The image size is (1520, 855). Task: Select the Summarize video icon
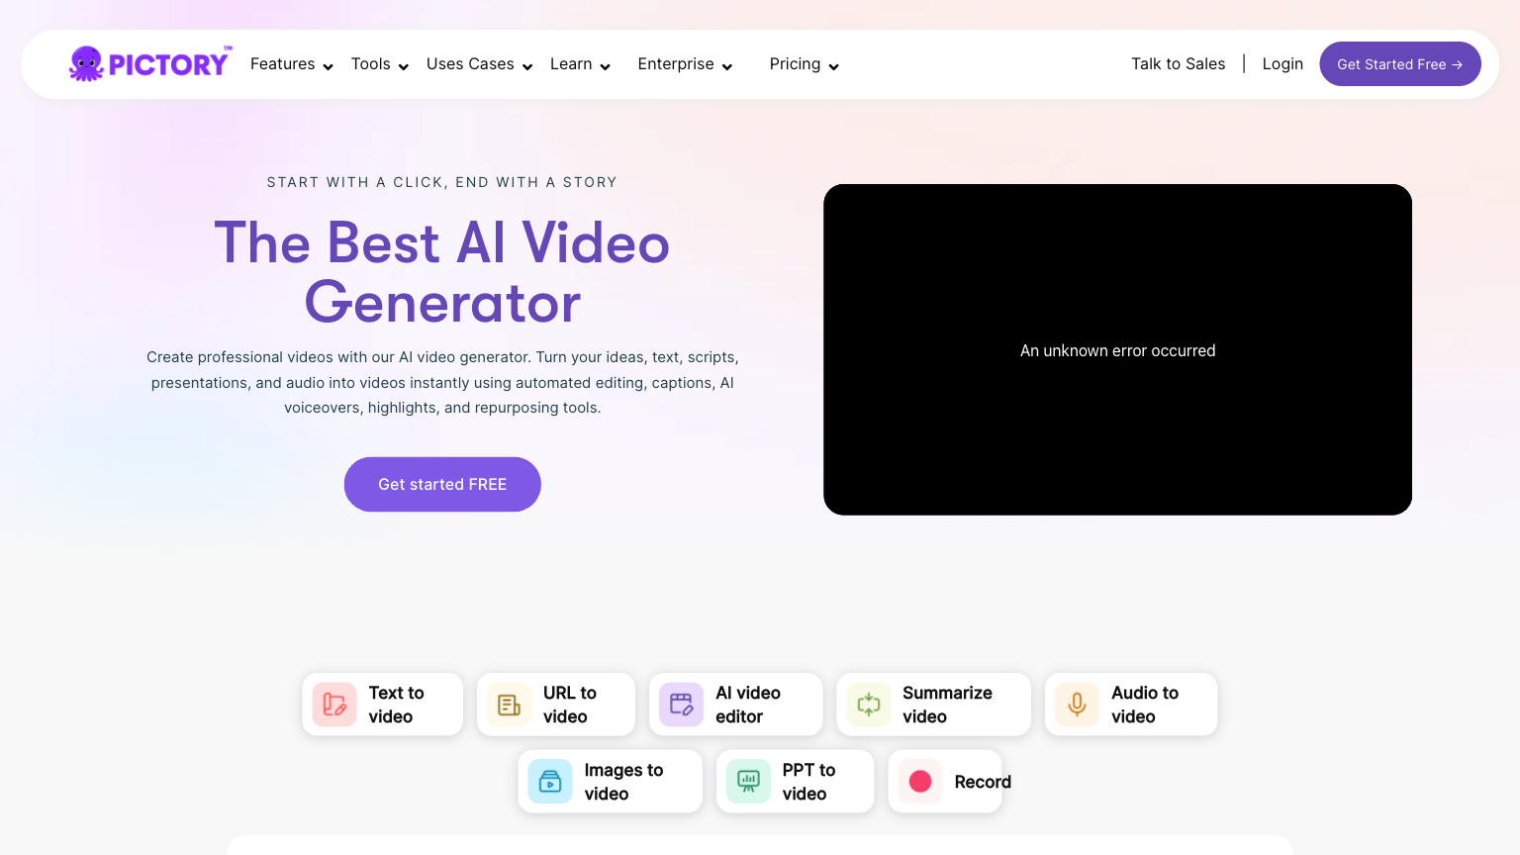tap(868, 705)
